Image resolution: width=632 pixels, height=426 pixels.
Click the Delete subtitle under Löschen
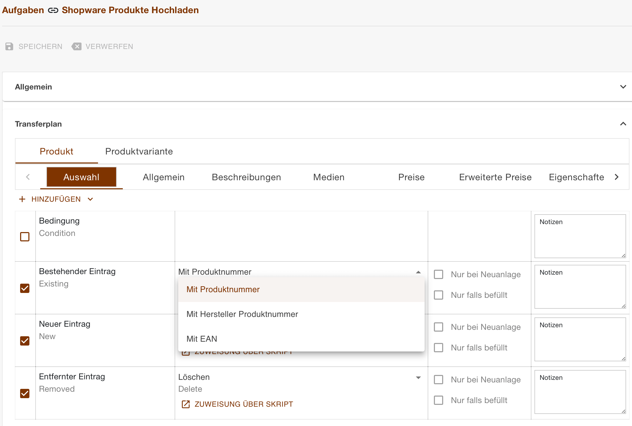pos(190,389)
